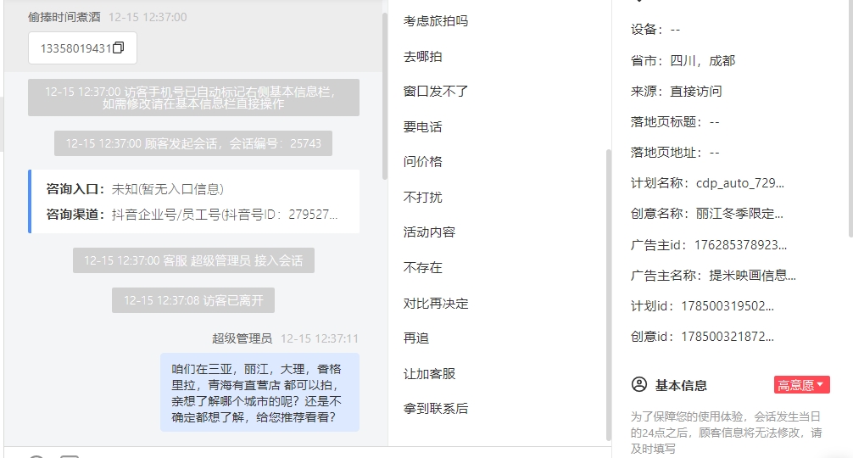Click the 超级管理员 接入会话 notice
The image size is (853, 458).
click(x=193, y=260)
